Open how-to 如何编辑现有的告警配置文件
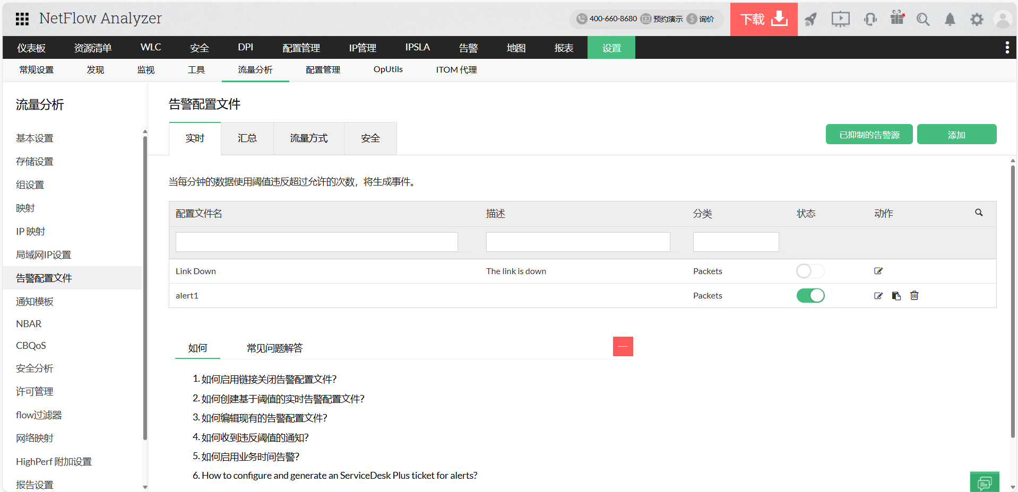The width and height of the screenshot is (1018, 492). (264, 418)
